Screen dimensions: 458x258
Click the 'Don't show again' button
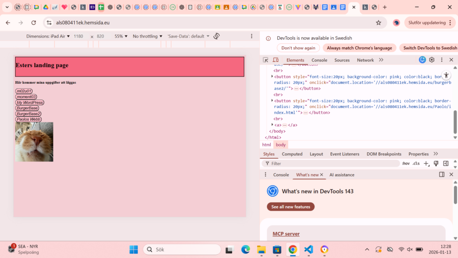[298, 48]
